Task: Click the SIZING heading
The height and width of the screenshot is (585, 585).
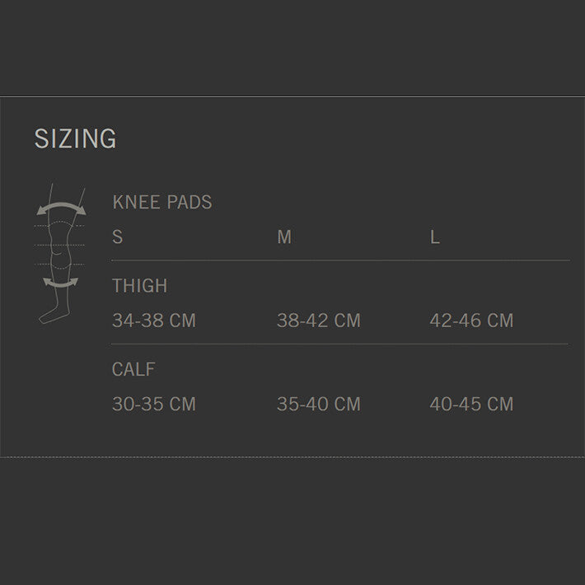Action: point(75,138)
